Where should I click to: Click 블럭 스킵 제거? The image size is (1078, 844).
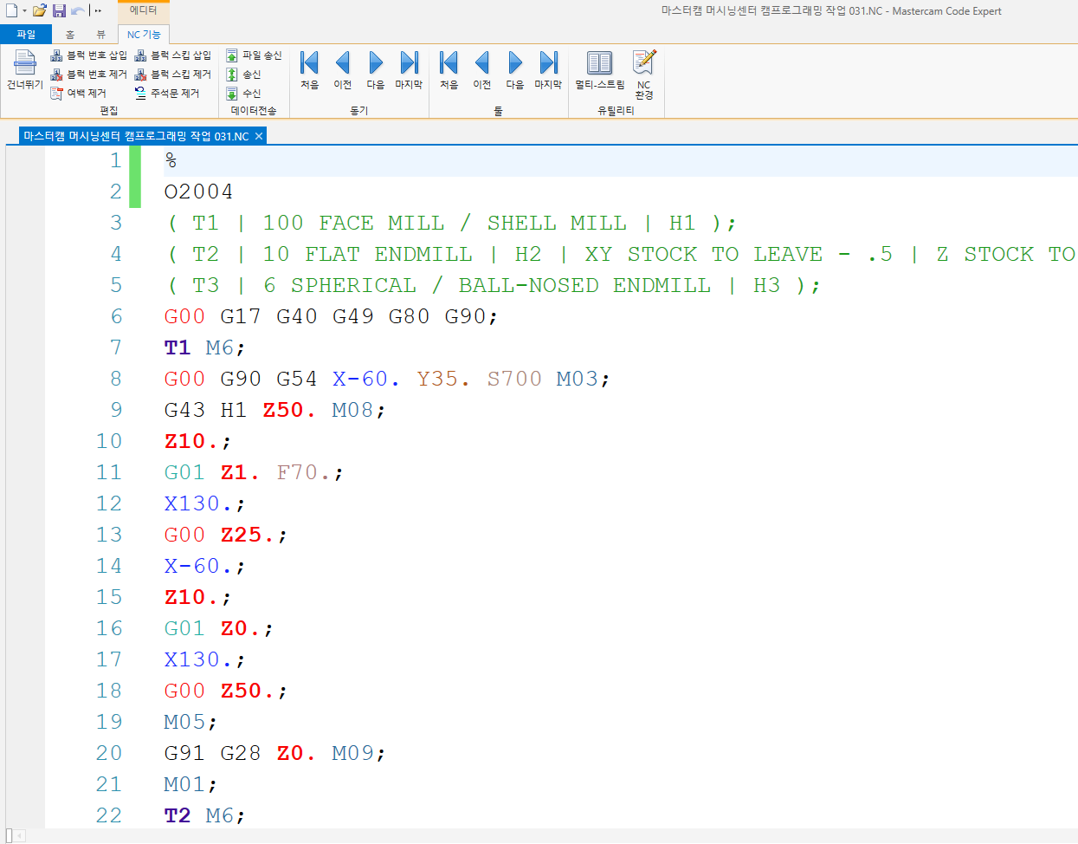(x=172, y=75)
